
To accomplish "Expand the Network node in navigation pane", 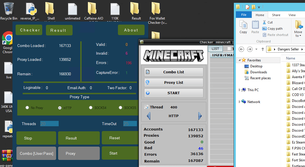I will click(x=239, y=102).
